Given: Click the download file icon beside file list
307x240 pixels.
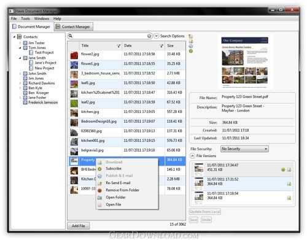Looking at the screenshot, I should (191, 42).
